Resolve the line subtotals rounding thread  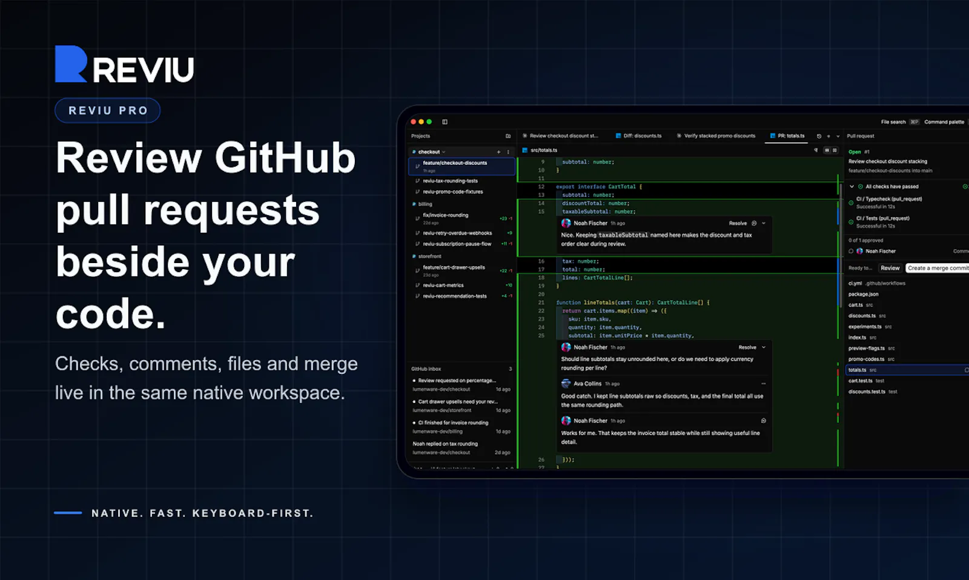(x=747, y=347)
